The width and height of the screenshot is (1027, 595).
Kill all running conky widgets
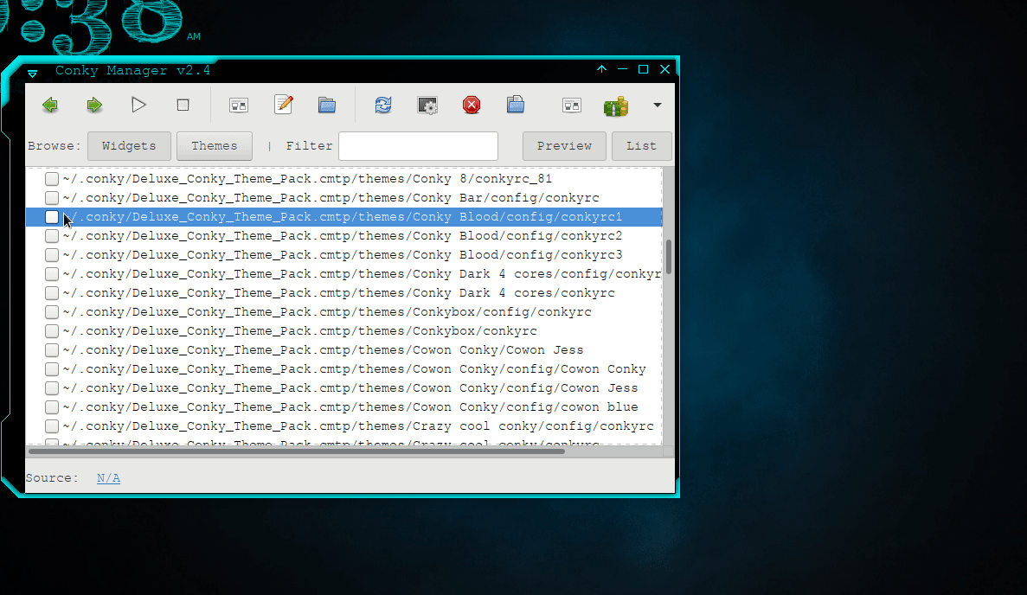point(471,105)
